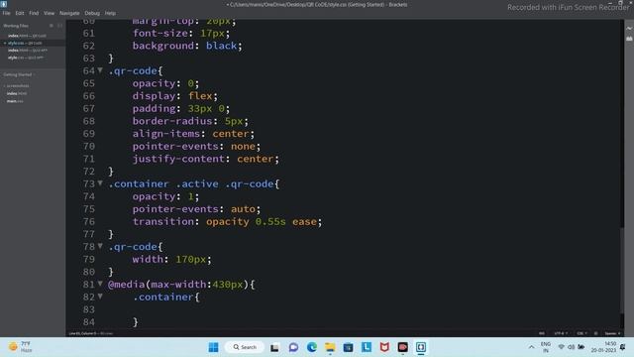Open index.html in the project tree
The image size is (634, 357).
[x=17, y=93]
